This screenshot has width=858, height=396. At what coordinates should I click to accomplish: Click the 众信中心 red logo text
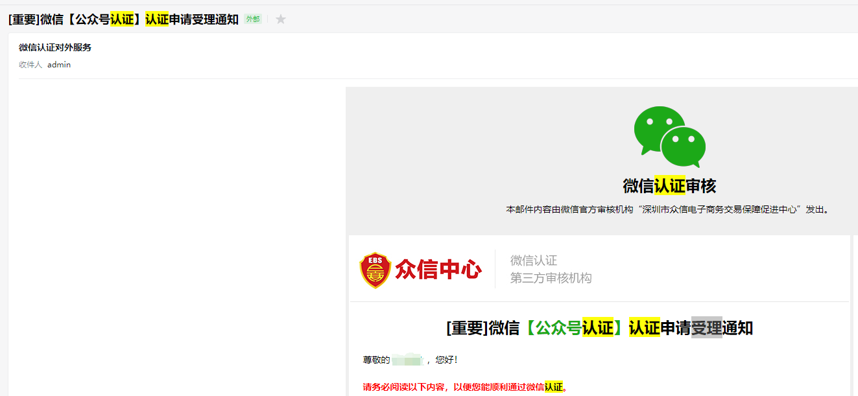[x=438, y=270]
